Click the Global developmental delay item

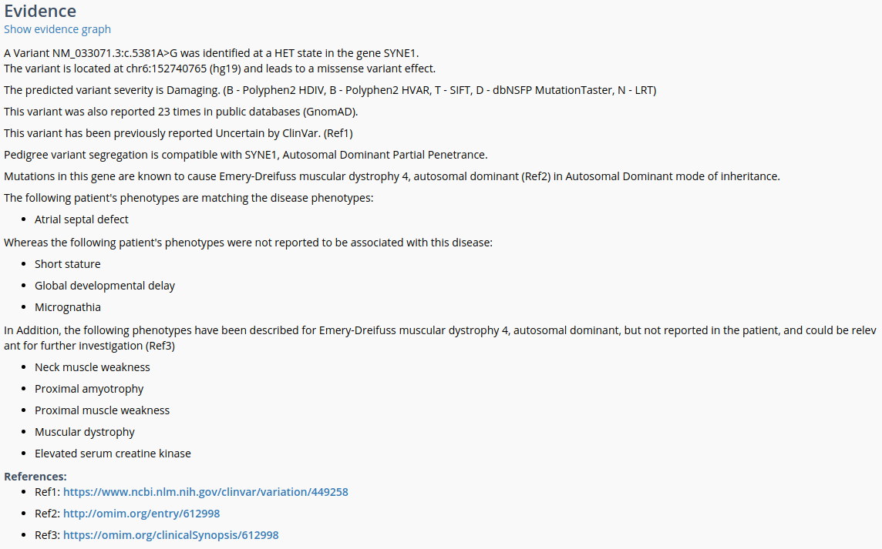104,286
